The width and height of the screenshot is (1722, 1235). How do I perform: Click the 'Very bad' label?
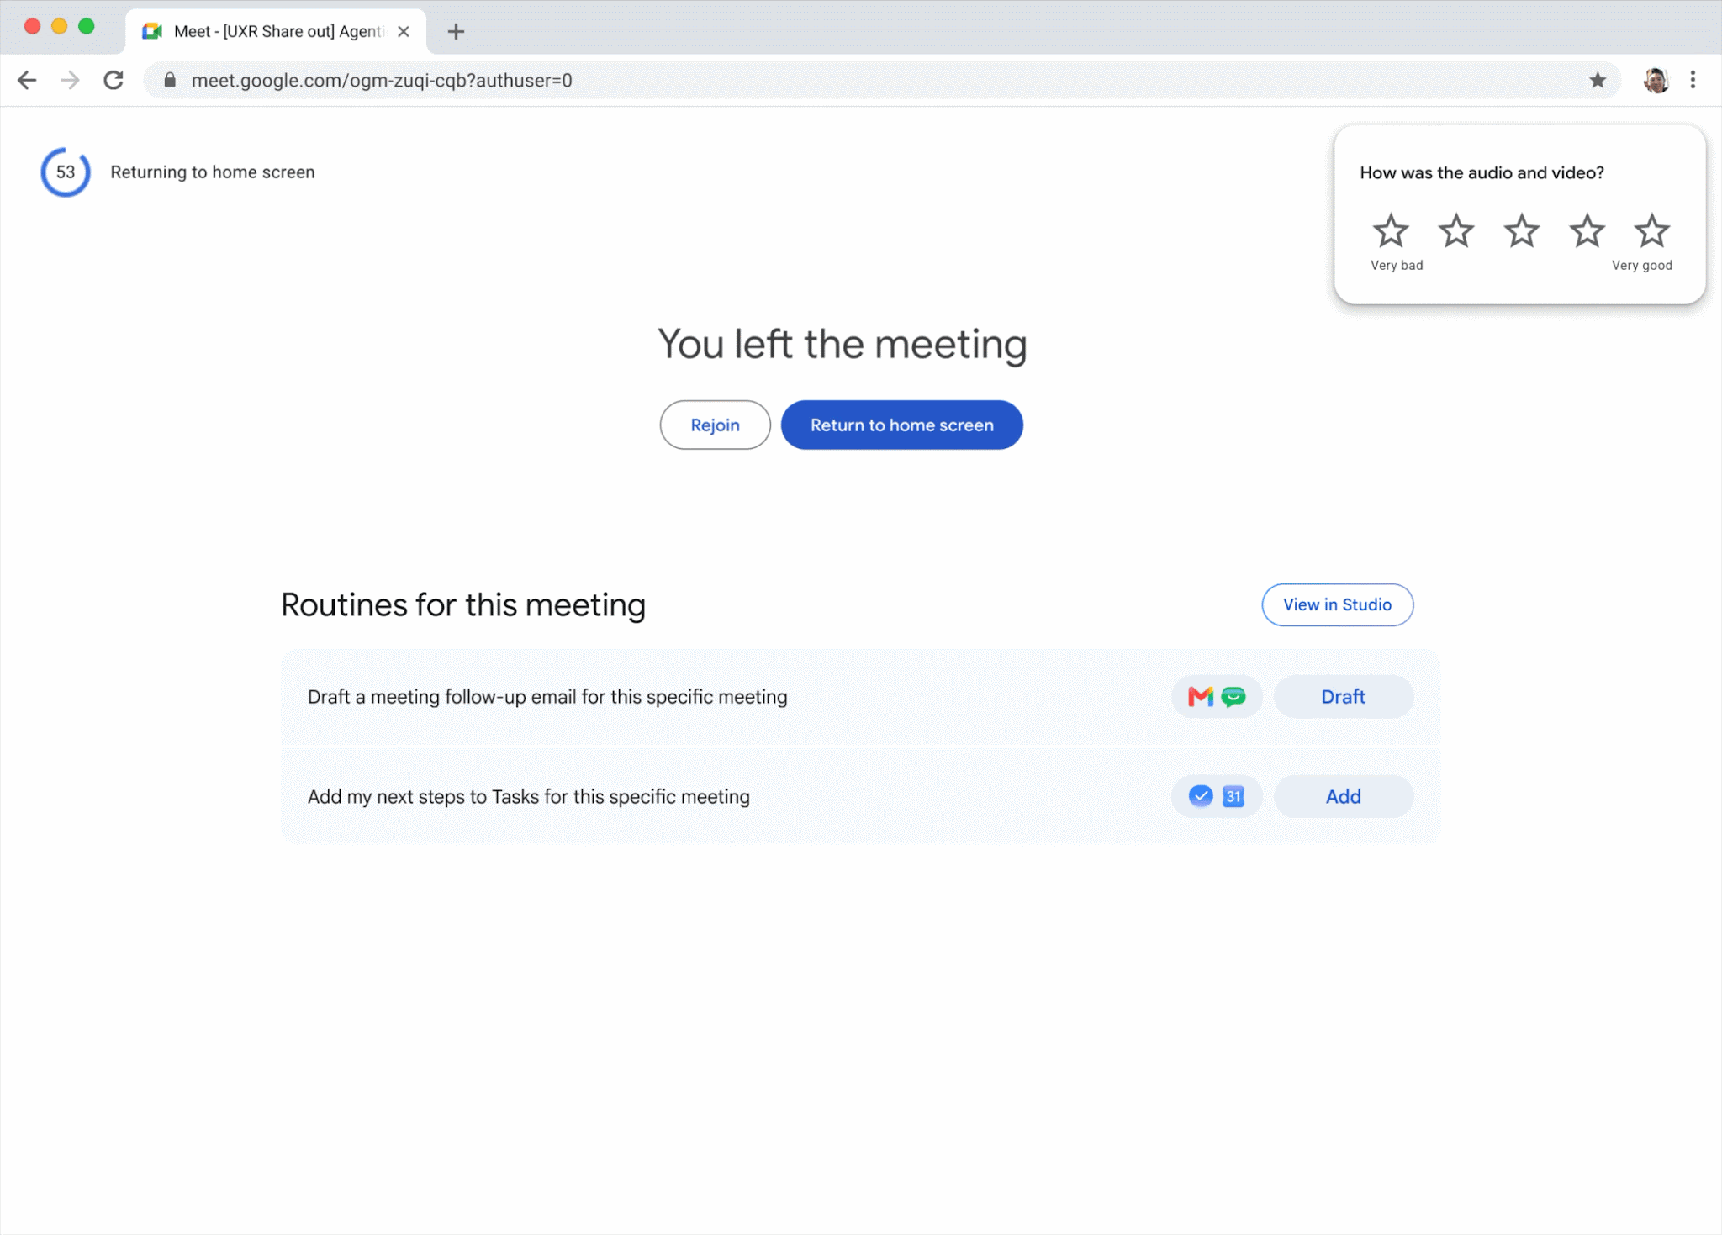tap(1397, 265)
